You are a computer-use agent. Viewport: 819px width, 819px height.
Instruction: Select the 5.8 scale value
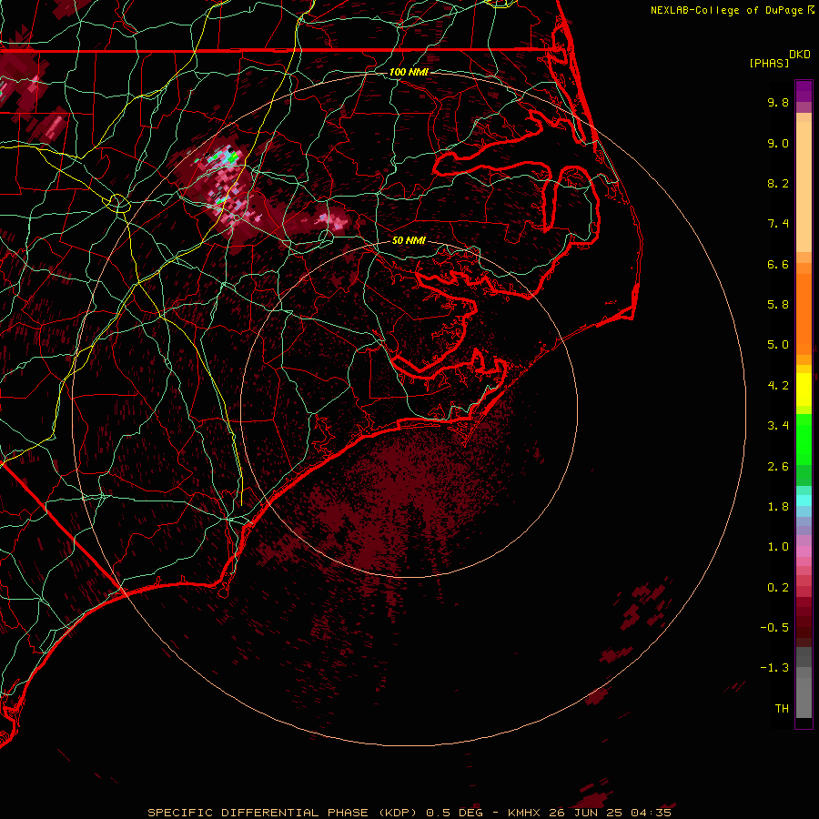[x=778, y=305]
